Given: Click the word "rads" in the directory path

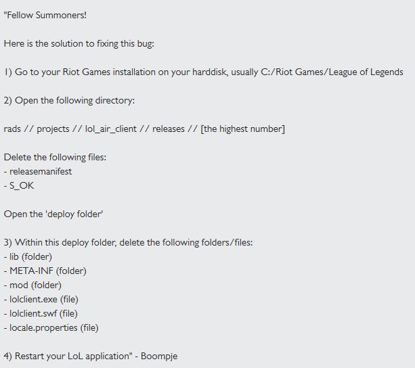Looking at the screenshot, I should coord(12,129).
